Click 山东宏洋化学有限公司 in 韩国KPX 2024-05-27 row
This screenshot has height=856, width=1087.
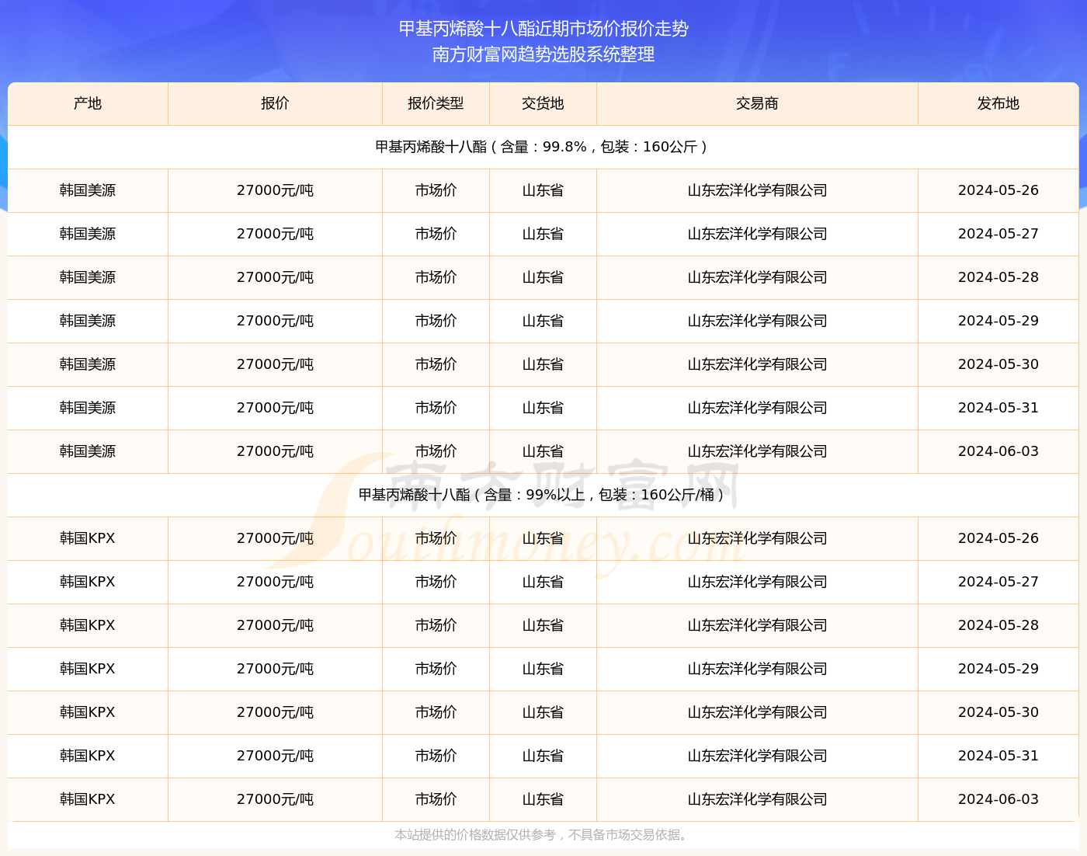757,582
